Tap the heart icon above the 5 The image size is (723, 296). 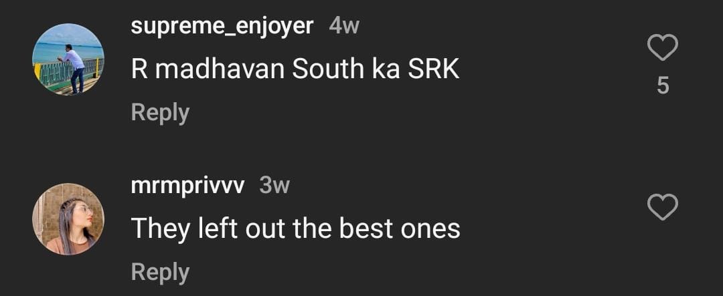(x=663, y=47)
